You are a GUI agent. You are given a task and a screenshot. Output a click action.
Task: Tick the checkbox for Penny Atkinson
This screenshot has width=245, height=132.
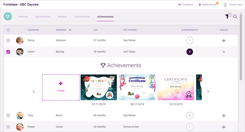[x=8, y=40]
